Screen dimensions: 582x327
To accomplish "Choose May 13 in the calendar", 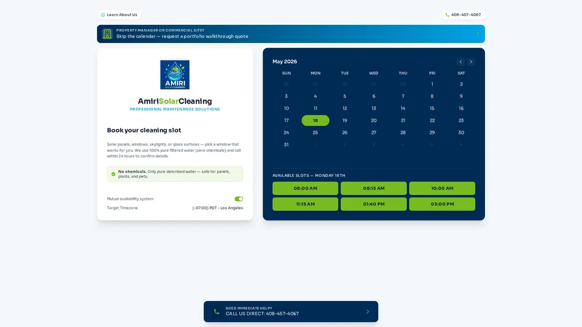I will [x=374, y=108].
